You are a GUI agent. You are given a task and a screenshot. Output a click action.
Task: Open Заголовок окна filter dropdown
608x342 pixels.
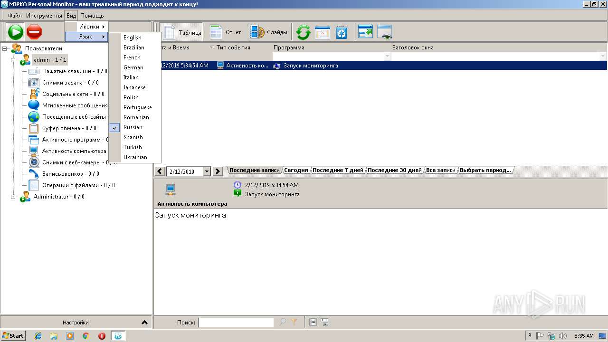click(603, 57)
